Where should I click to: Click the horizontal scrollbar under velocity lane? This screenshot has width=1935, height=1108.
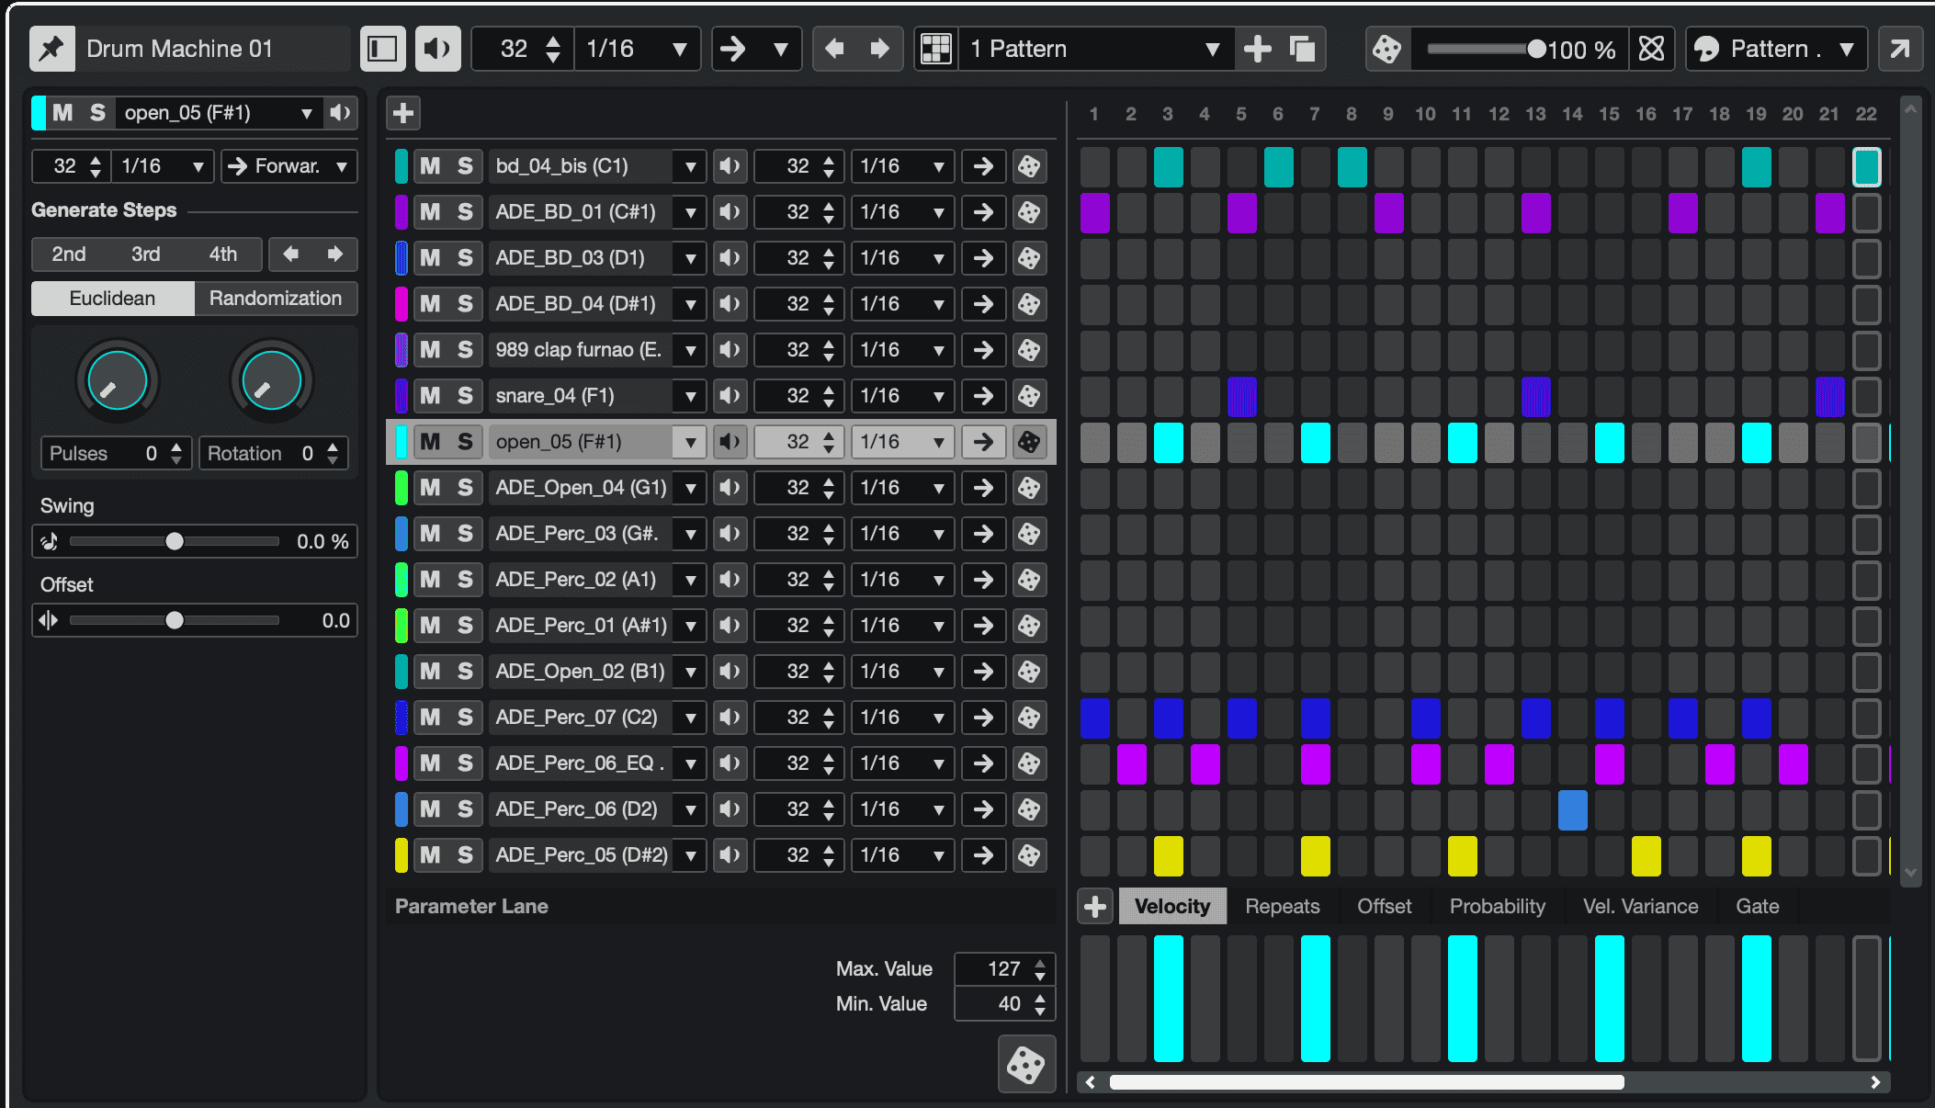pyautogui.click(x=1366, y=1082)
